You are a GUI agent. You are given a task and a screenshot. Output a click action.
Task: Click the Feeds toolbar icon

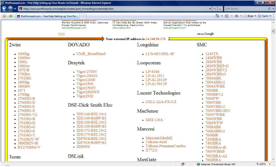pyautogui.click(x=227, y=16)
